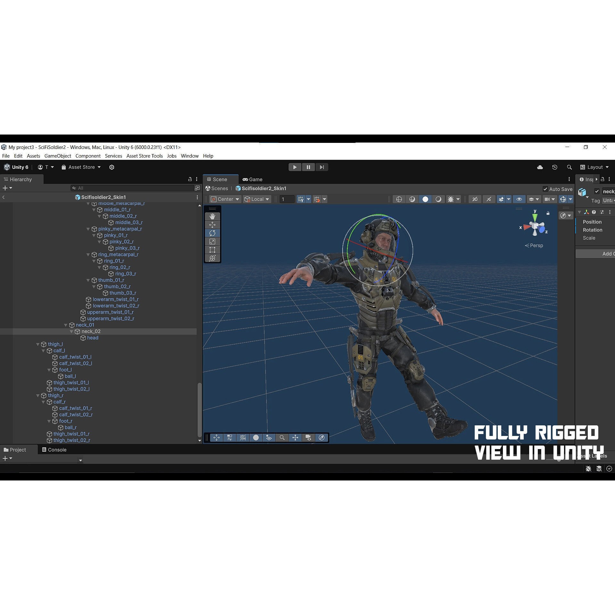615x615 pixels.
Task: Open the hexagon package settings icon
Action: coord(112,167)
